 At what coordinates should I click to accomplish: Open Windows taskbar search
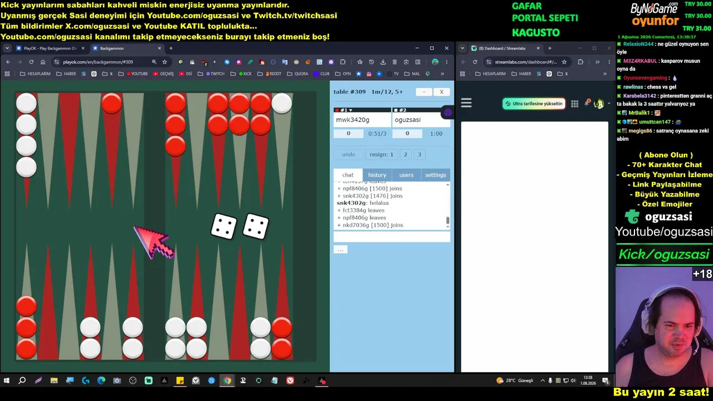click(22, 381)
